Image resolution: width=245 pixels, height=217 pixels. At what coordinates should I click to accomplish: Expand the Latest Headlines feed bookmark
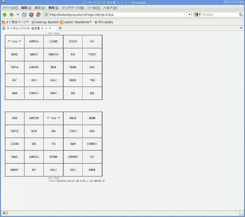[76, 22]
